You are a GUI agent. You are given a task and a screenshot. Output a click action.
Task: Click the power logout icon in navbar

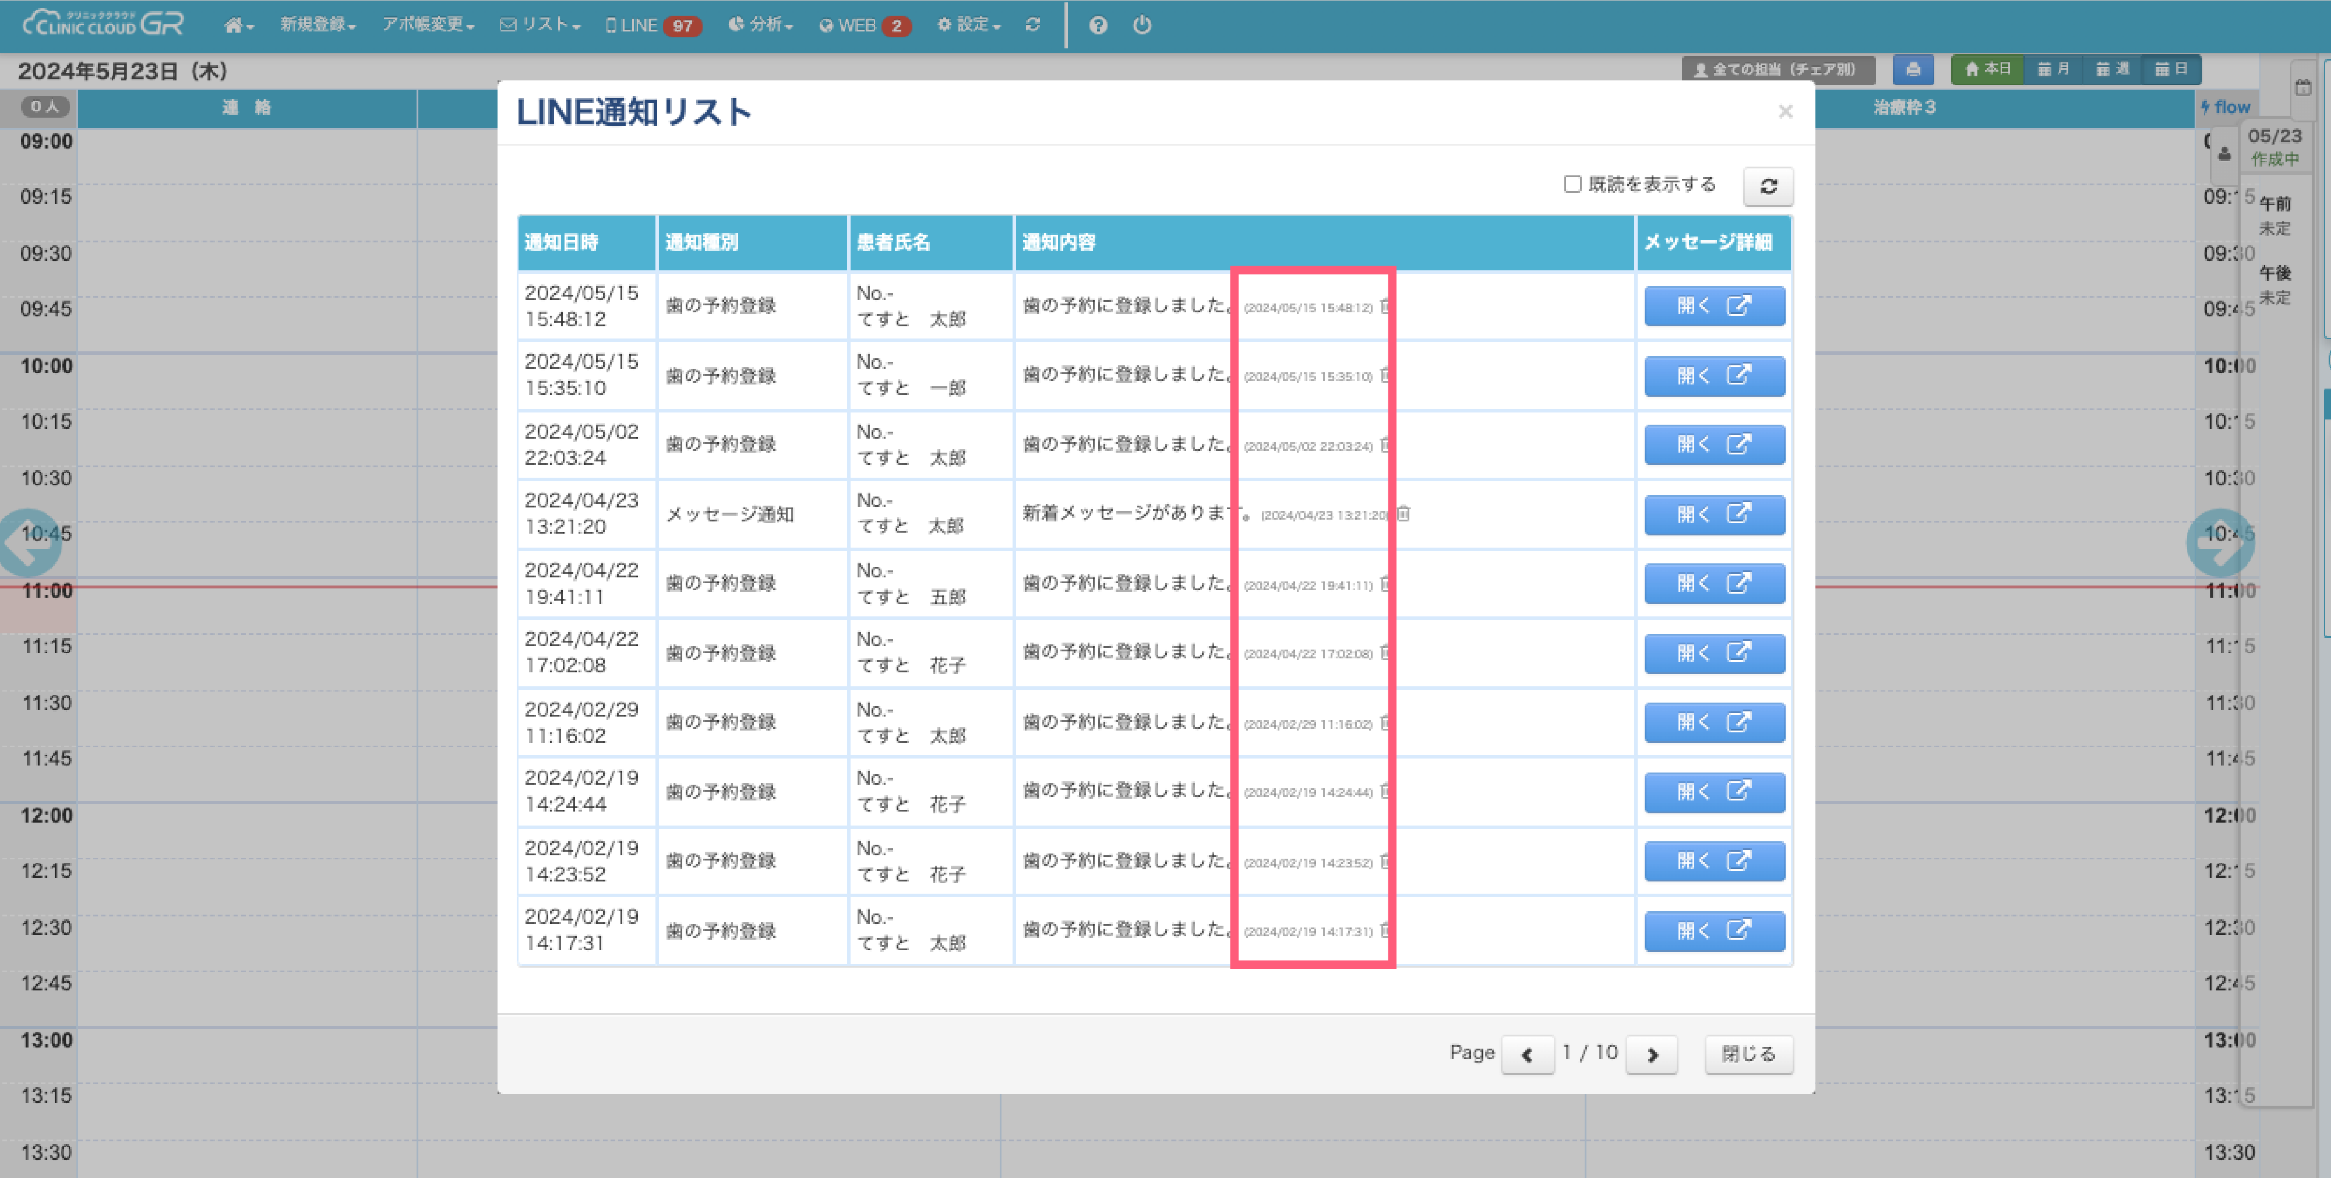[x=1142, y=25]
